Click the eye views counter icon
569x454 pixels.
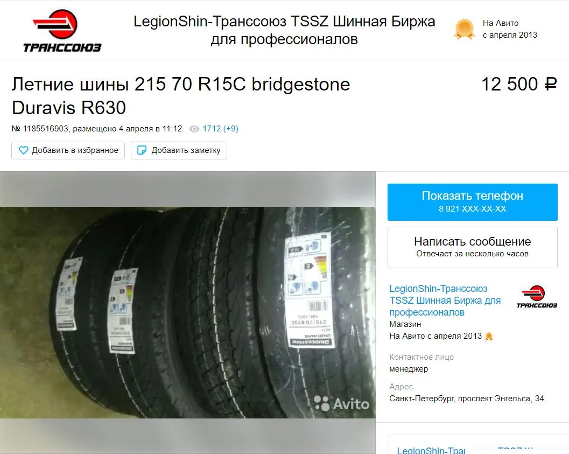tap(194, 129)
